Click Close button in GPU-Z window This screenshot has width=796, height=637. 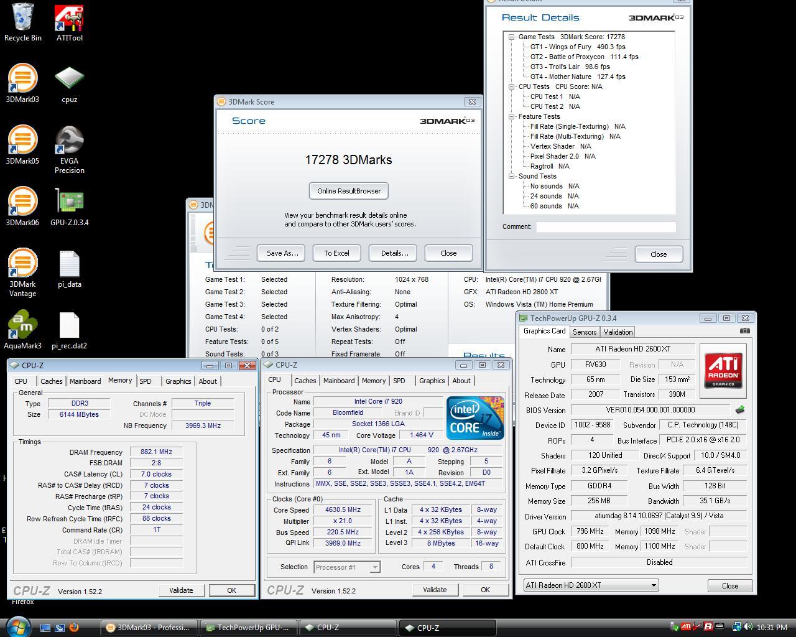coord(730,585)
